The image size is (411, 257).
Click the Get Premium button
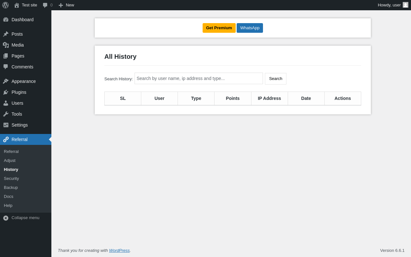219,28
